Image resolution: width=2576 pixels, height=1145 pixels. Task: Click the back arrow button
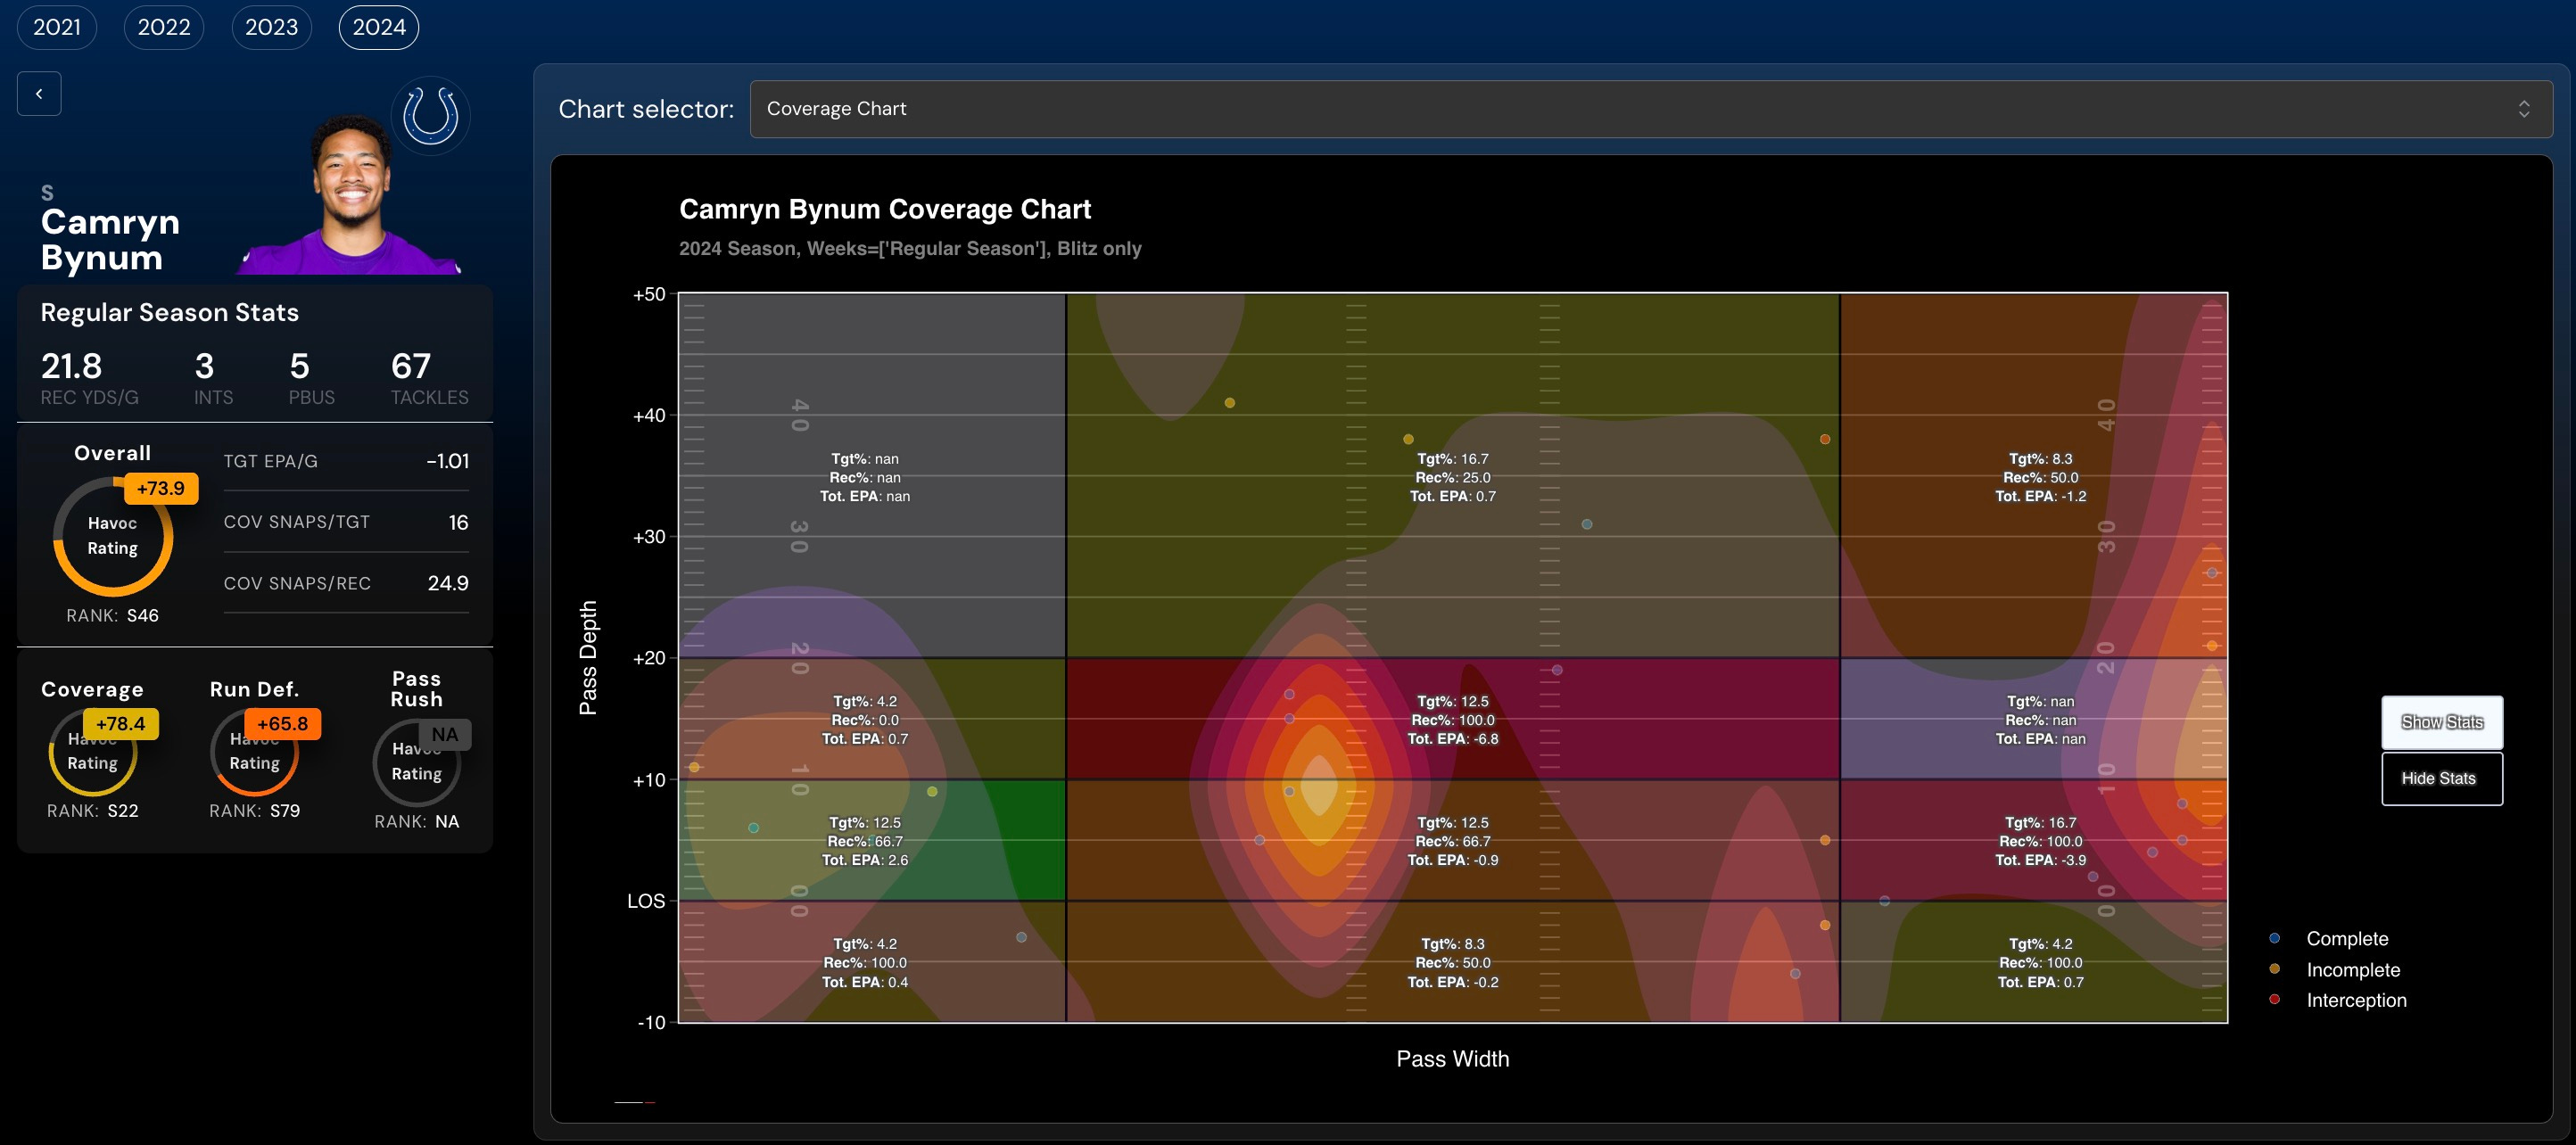[x=39, y=94]
